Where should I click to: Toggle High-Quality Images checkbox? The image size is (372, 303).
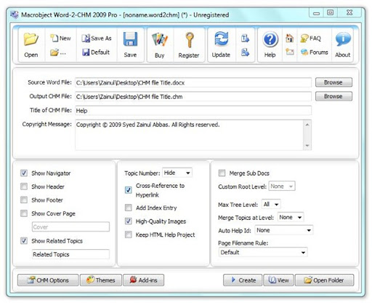point(129,221)
